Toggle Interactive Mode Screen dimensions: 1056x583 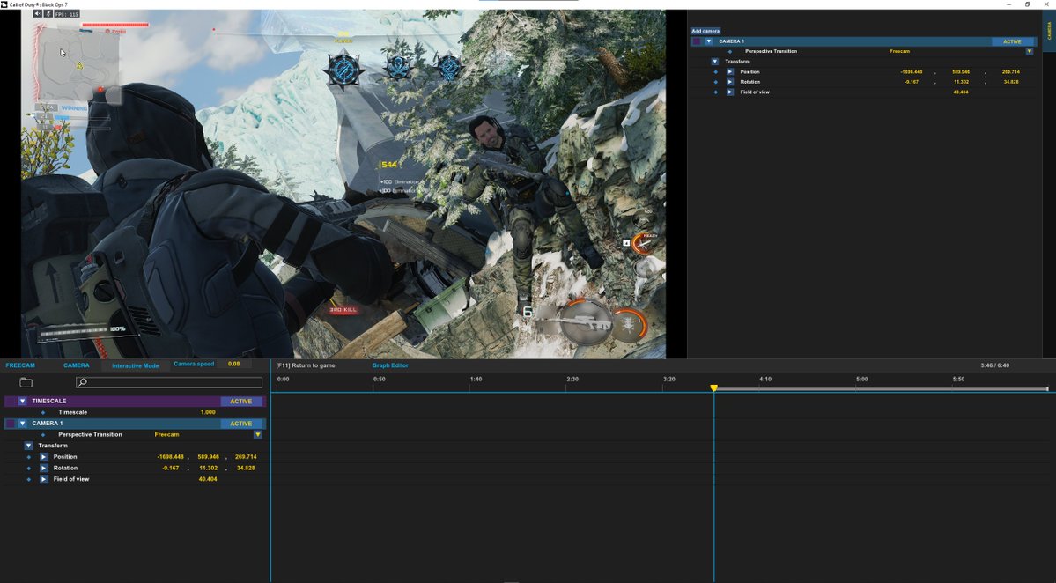tap(136, 365)
